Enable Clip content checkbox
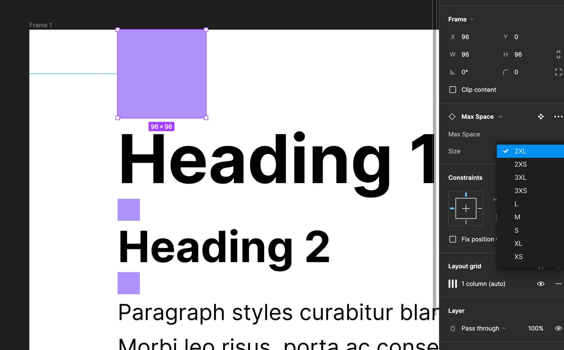The width and height of the screenshot is (564, 350). tap(452, 89)
